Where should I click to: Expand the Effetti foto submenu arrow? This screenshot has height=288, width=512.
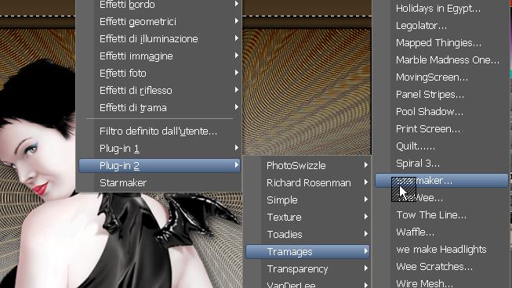click(x=237, y=73)
